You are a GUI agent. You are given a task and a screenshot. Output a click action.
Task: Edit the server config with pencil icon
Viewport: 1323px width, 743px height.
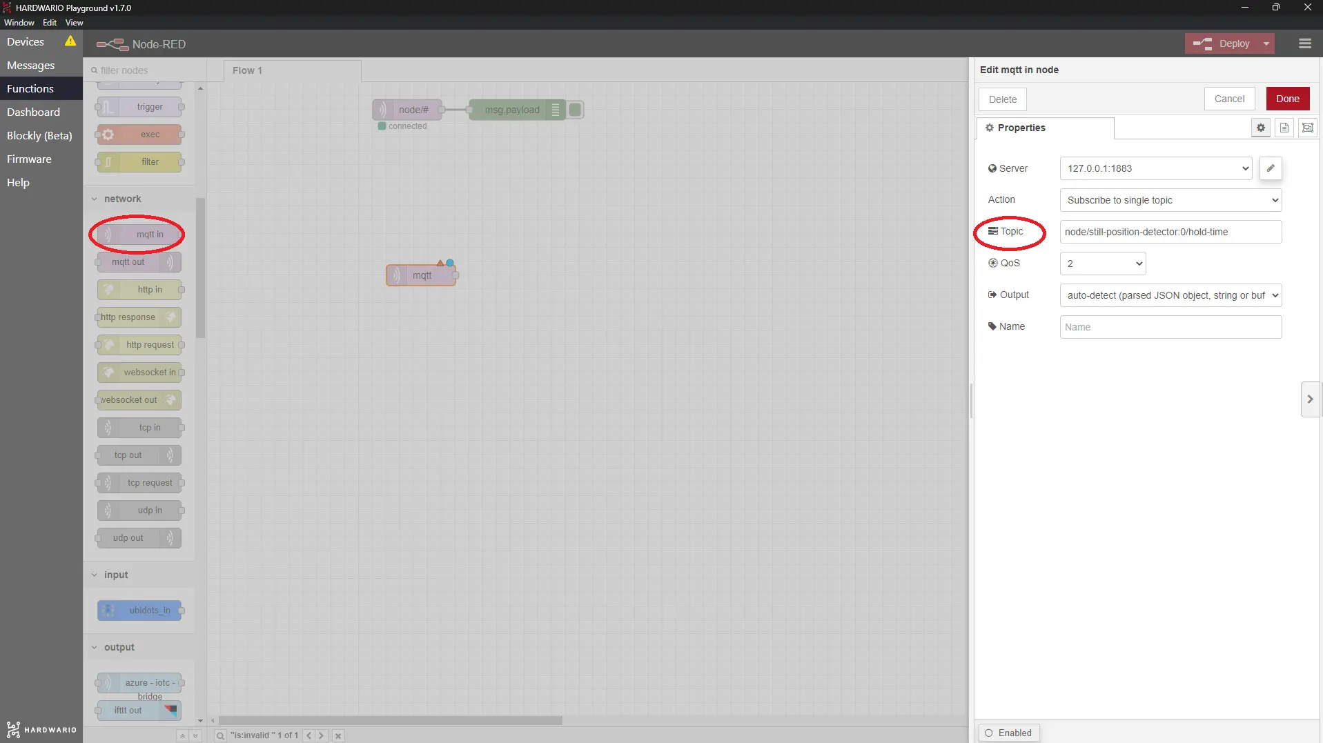point(1271,168)
